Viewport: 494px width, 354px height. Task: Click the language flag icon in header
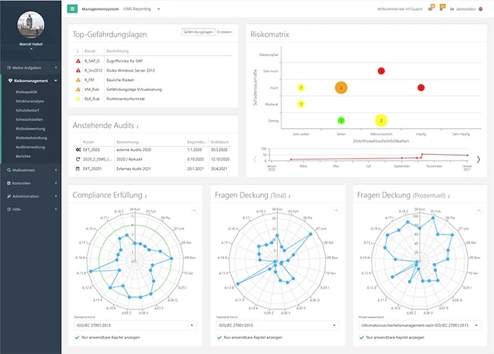[480, 9]
